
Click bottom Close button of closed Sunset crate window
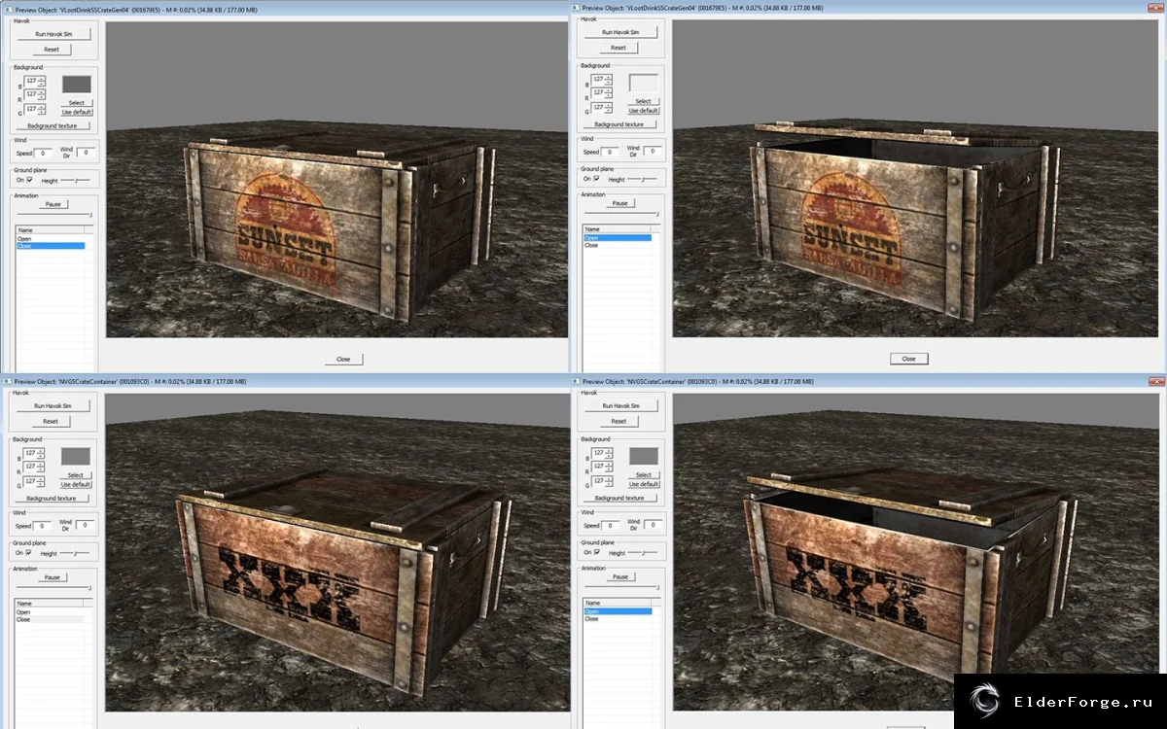343,359
